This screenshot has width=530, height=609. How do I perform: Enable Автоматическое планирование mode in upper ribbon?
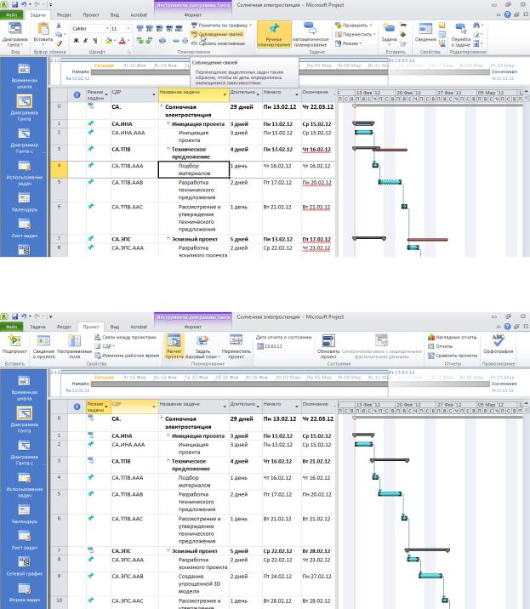click(x=311, y=35)
